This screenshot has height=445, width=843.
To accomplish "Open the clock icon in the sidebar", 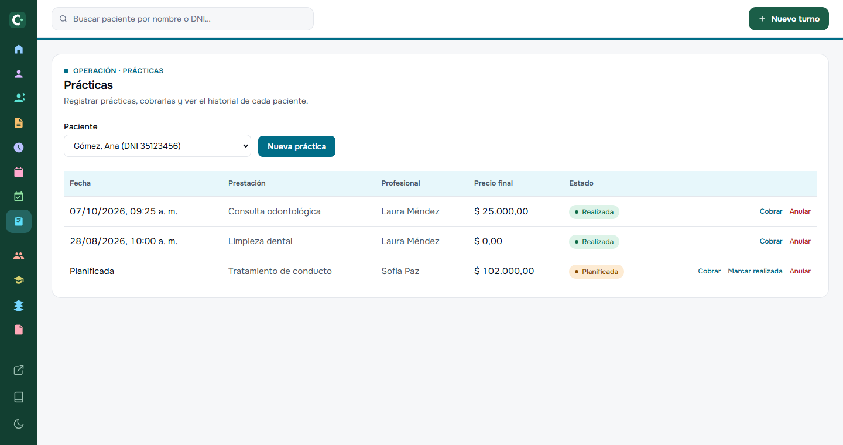I will click(x=19, y=148).
